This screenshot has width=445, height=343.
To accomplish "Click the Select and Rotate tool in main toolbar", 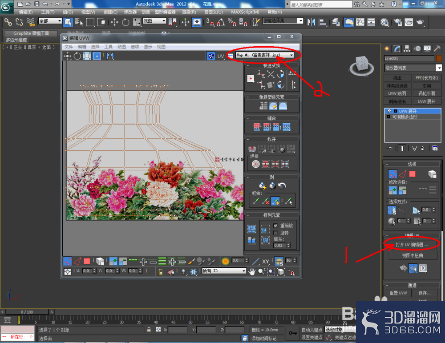I will coord(125,22).
